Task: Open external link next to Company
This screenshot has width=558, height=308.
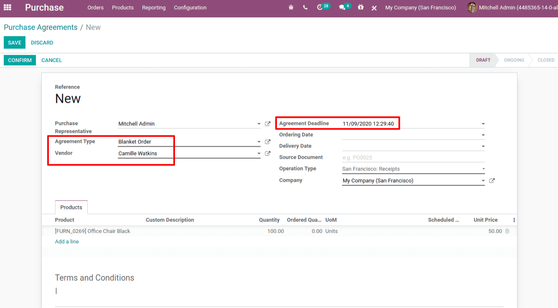Action: click(x=492, y=181)
